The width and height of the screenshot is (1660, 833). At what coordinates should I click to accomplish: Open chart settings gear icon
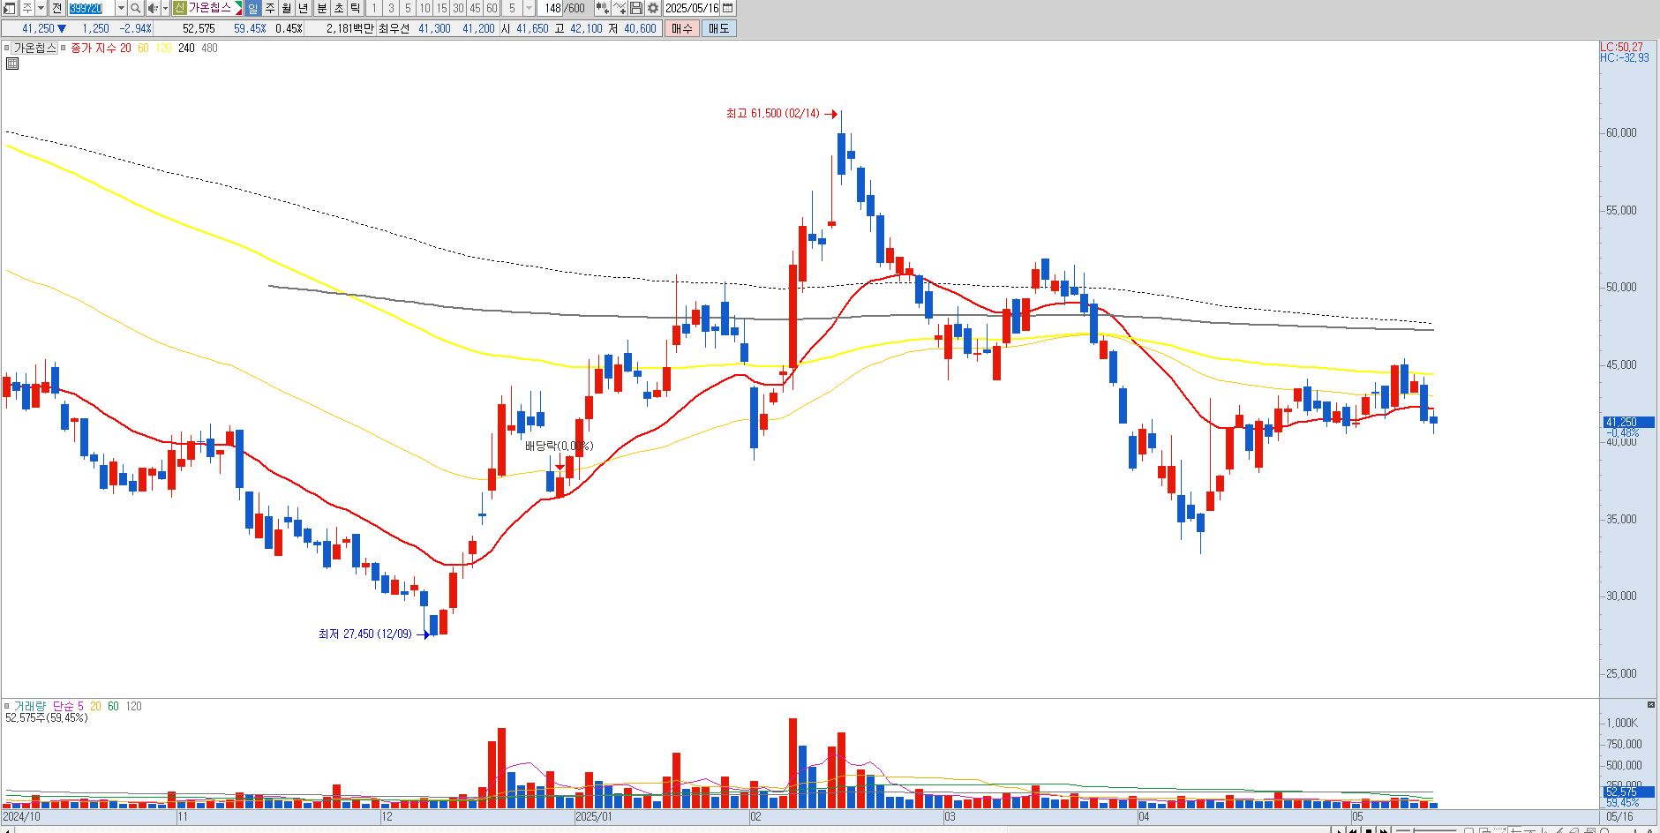pos(652,8)
